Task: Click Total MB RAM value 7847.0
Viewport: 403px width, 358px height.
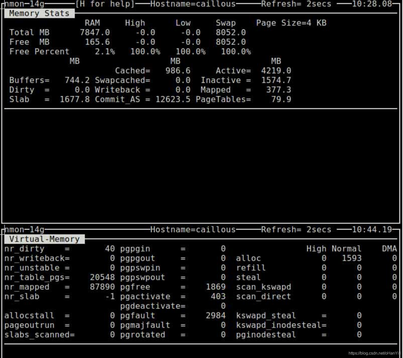Action: (95, 32)
